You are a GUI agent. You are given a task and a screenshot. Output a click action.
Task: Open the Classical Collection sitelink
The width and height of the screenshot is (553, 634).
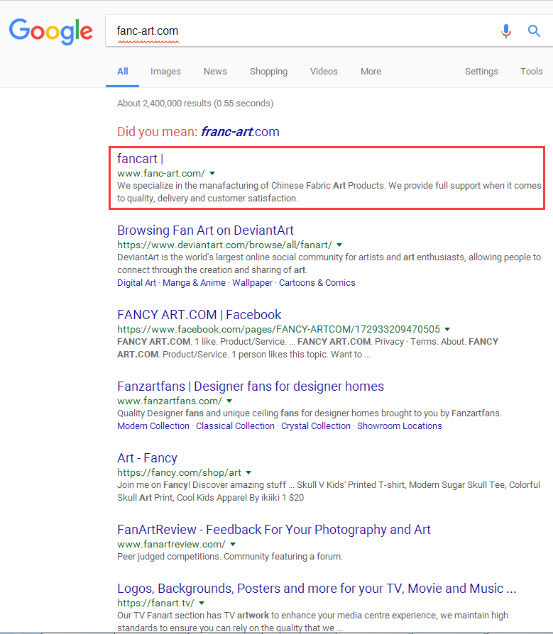[x=235, y=426]
